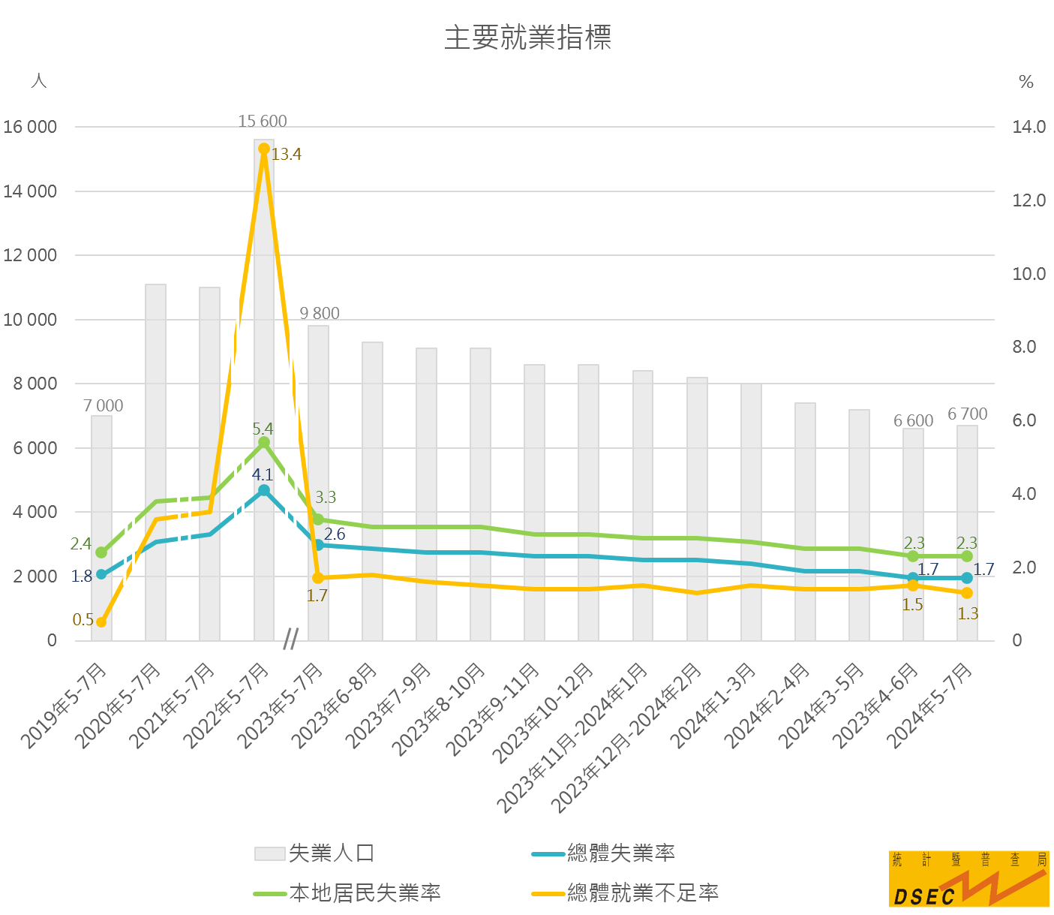Click the 2019年5-7月 x-axis label

(65, 706)
